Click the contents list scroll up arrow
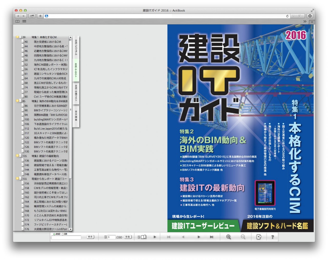The width and height of the screenshot is (328, 260). pos(70,37)
